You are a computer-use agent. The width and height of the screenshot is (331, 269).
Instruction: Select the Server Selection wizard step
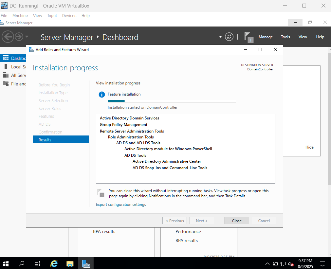tap(53, 101)
